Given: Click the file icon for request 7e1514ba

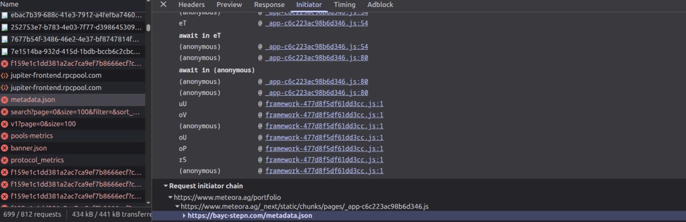Looking at the screenshot, I should point(5,51).
